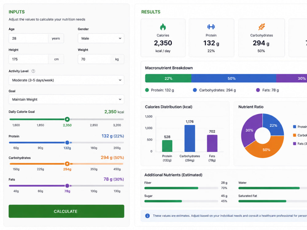Click the Calories 2,350 result card
This screenshot has width=307, height=230.
pos(163,38)
